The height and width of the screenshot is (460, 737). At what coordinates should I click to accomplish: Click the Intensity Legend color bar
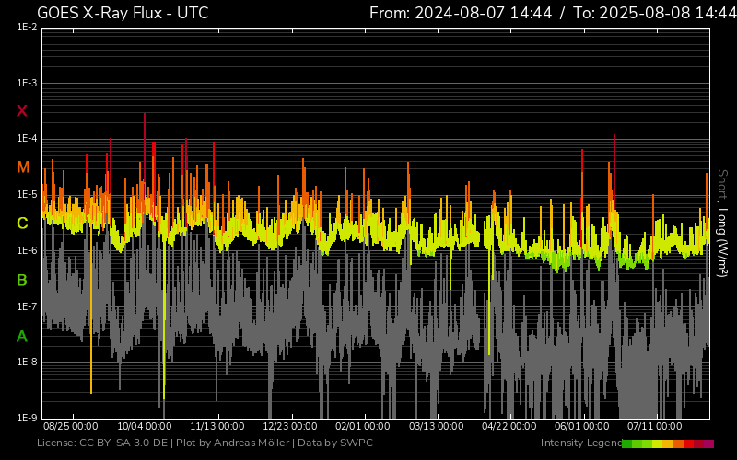[x=667, y=443]
